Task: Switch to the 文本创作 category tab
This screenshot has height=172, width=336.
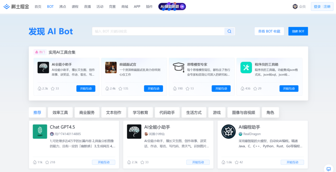Action: (114, 112)
